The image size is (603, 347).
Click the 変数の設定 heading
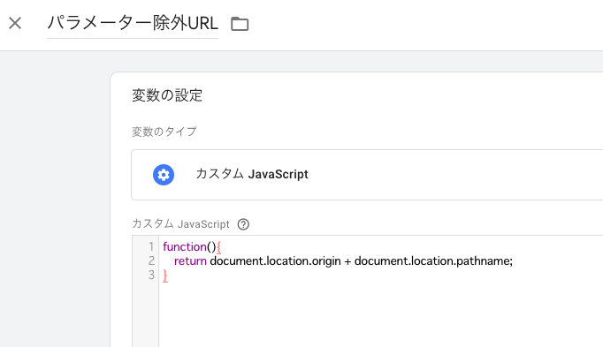coord(167,95)
